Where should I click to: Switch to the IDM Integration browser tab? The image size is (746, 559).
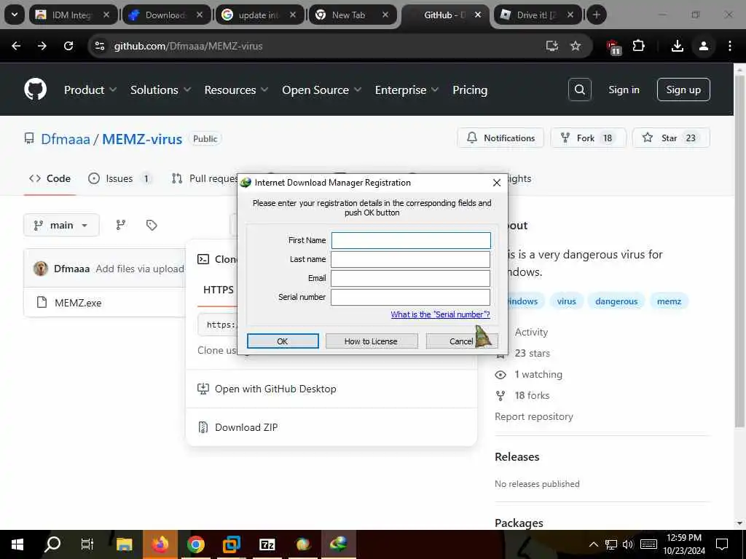click(73, 15)
